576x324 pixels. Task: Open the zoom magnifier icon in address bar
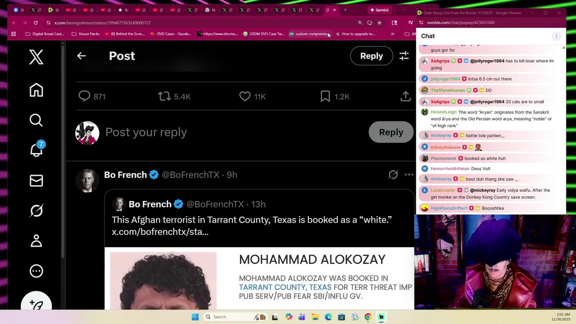tap(360, 22)
